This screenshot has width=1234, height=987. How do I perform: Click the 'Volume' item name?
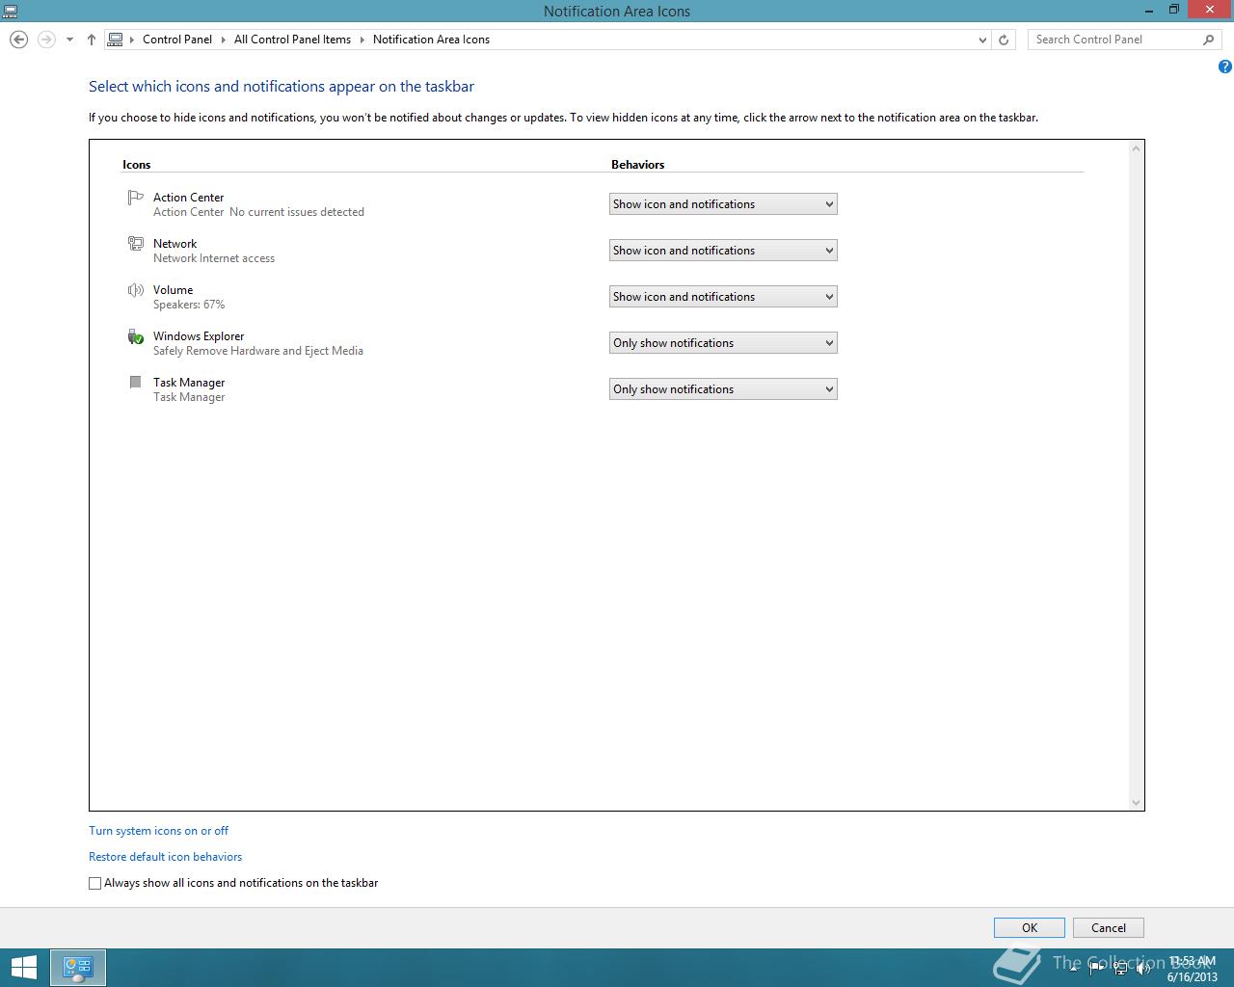pyautogui.click(x=174, y=290)
